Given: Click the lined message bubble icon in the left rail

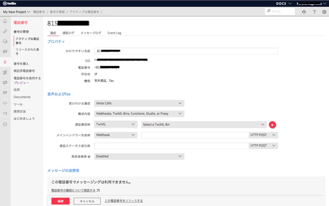Looking at the screenshot, I should (5, 93).
